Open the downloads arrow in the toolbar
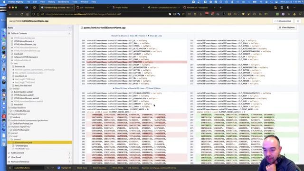The width and height of the screenshot is (304, 171). coord(200,14)
